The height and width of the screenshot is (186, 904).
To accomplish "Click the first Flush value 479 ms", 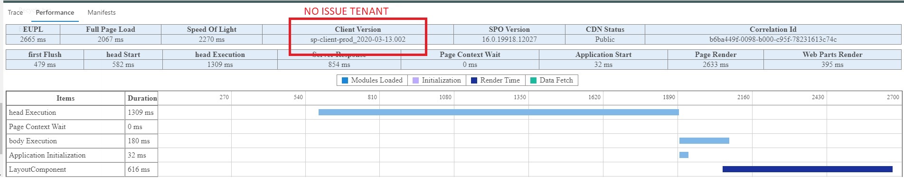I will point(45,65).
